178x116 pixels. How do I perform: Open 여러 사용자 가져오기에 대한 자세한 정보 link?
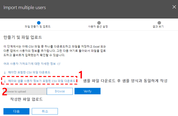pos(30,64)
